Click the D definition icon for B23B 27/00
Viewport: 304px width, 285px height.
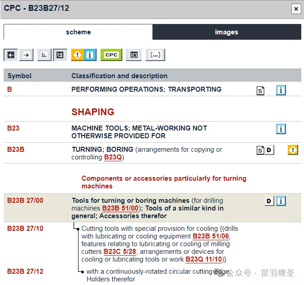coord(269,201)
